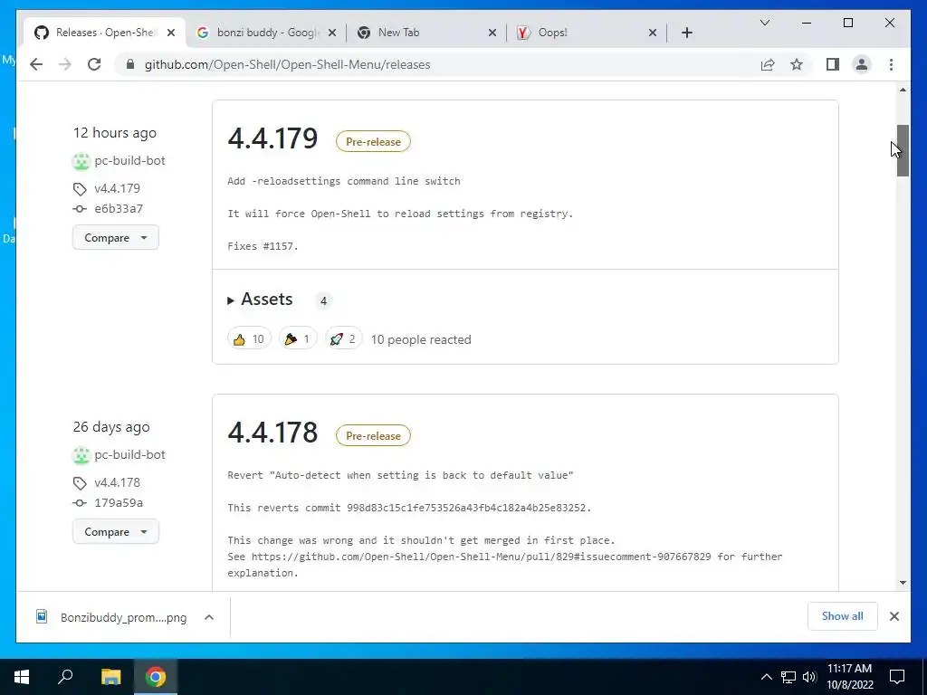Switch to the Oops! tab
Screen dimensions: 927x695
[587, 33]
